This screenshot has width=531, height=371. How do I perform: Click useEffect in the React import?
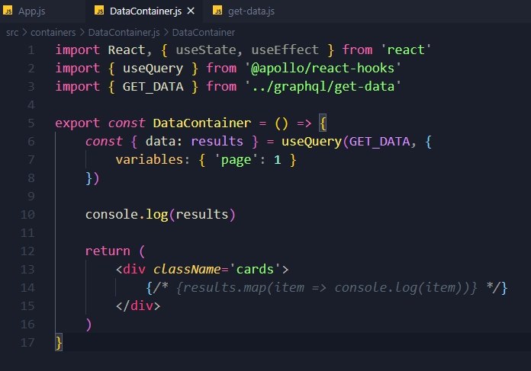(285, 50)
